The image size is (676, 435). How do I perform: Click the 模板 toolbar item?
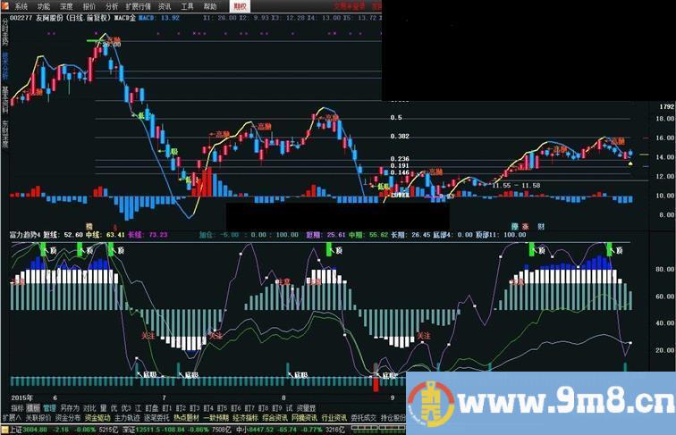pos(33,407)
